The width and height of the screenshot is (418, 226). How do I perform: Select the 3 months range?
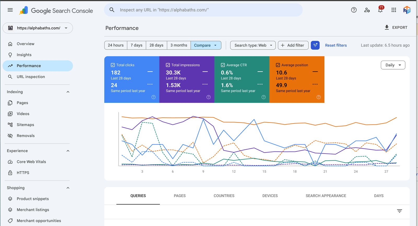click(x=179, y=45)
